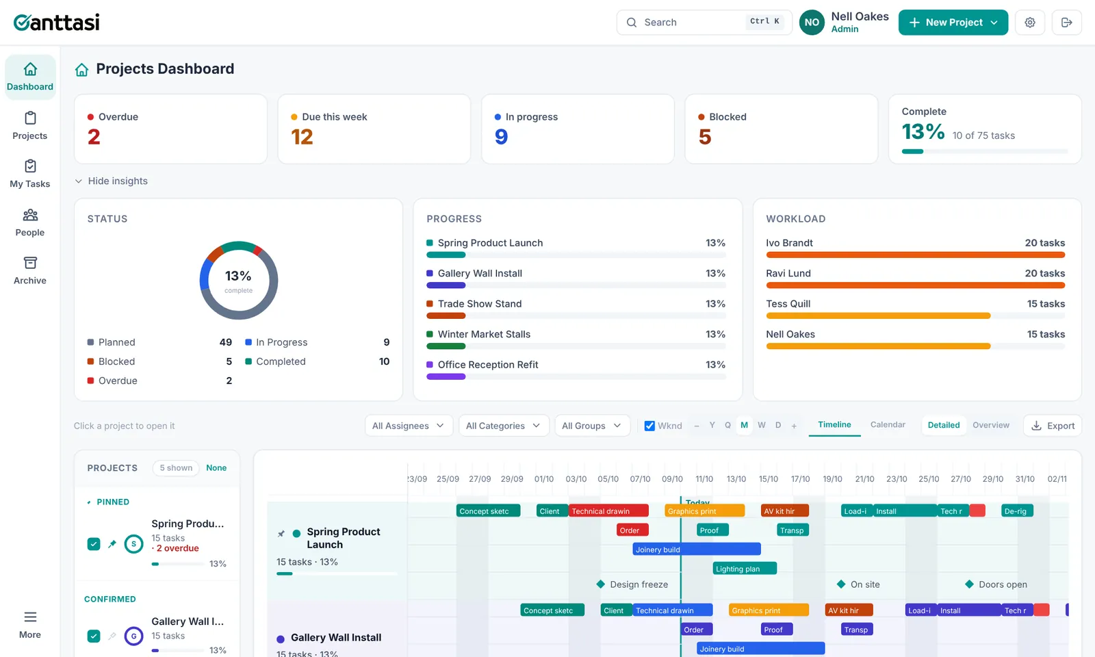Select the Timeline tab
Image resolution: width=1095 pixels, height=657 pixels.
pos(834,425)
